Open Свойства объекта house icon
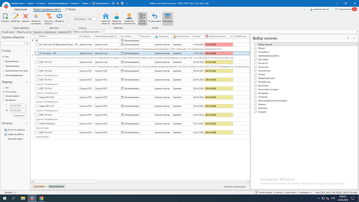This screenshot has height=202, width=359. tap(106, 16)
